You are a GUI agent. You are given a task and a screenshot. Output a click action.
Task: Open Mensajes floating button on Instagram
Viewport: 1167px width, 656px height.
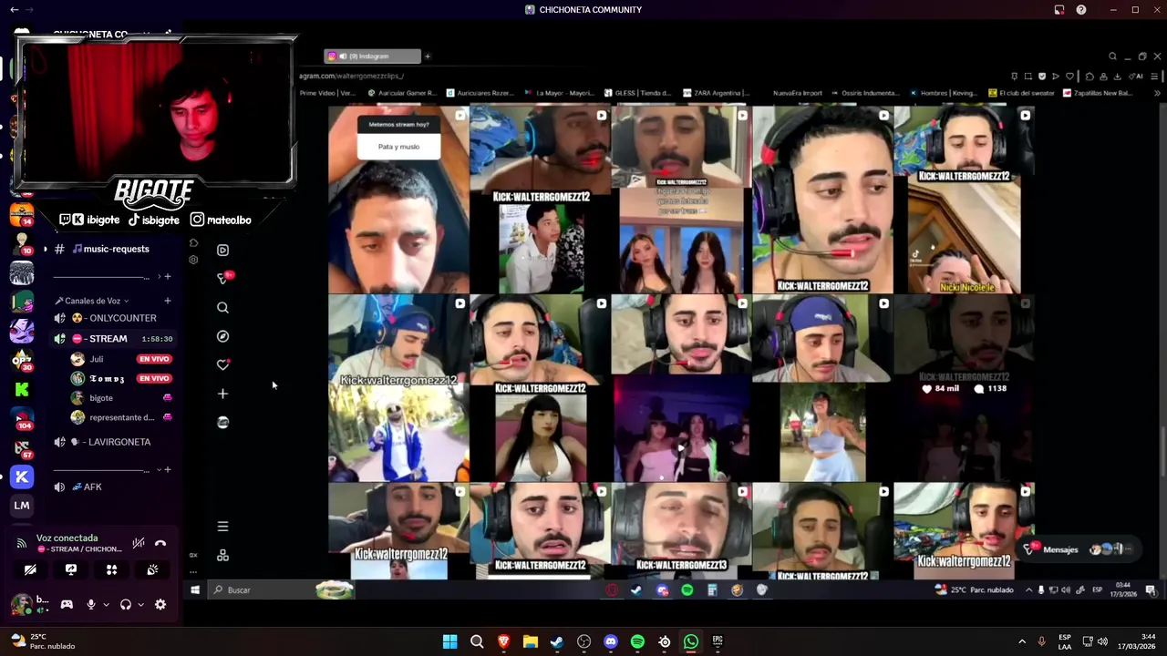(1080, 549)
